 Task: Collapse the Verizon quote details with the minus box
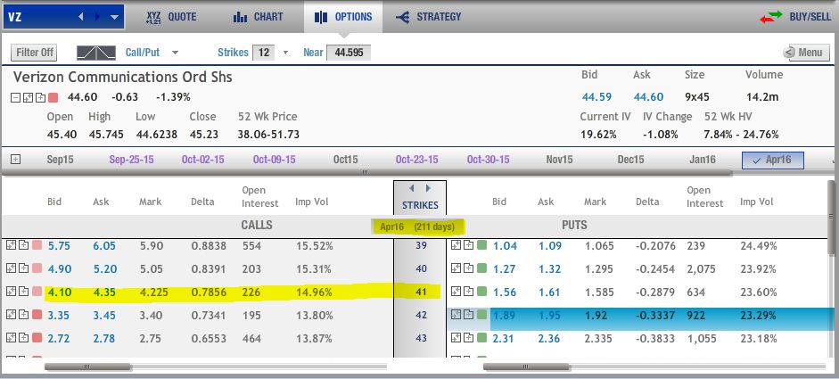pyautogui.click(x=16, y=97)
